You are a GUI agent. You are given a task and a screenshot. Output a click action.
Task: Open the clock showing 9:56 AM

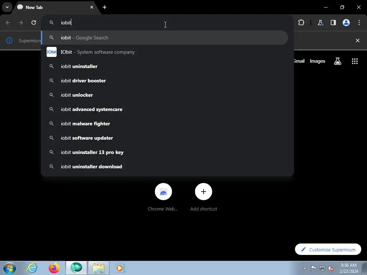point(349,268)
